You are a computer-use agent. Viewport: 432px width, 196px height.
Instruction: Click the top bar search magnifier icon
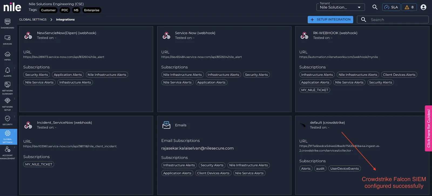tap(375, 7)
